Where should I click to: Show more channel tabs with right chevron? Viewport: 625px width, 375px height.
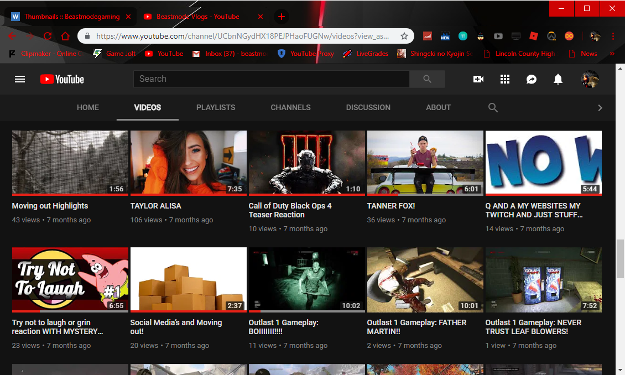coord(600,108)
